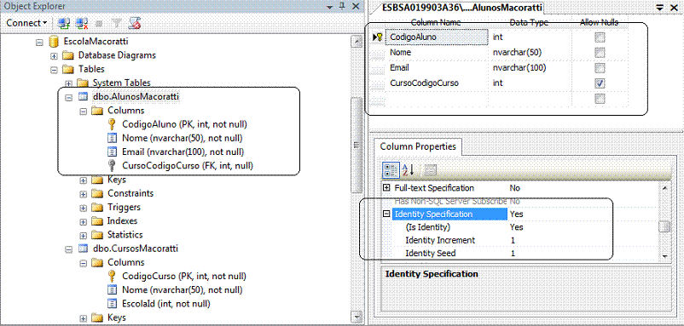Screen dimensions: 684x326
Task: Click the Data Type column header
Action: point(529,23)
